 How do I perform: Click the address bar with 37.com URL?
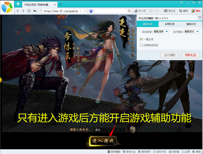(x=61, y=11)
